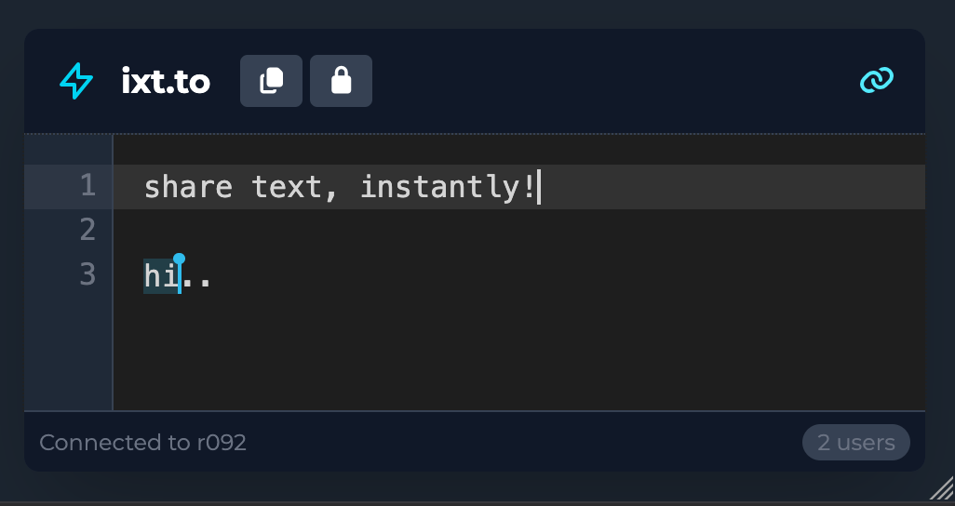The width and height of the screenshot is (955, 506).
Task: Click the "Connected to r092" status text
Action: tap(142, 443)
